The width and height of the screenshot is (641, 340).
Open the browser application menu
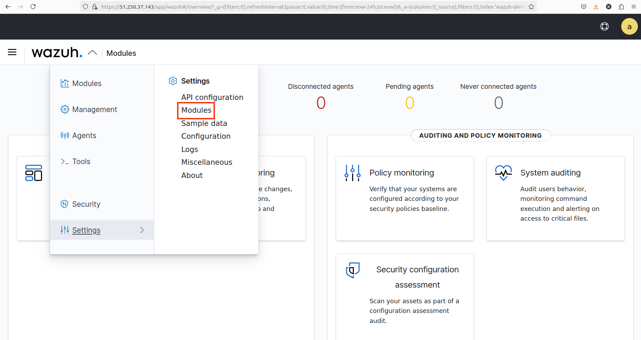634,7
